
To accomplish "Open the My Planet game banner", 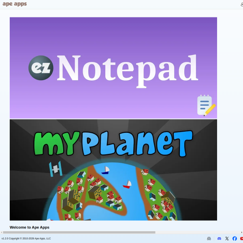I will coord(113,170).
